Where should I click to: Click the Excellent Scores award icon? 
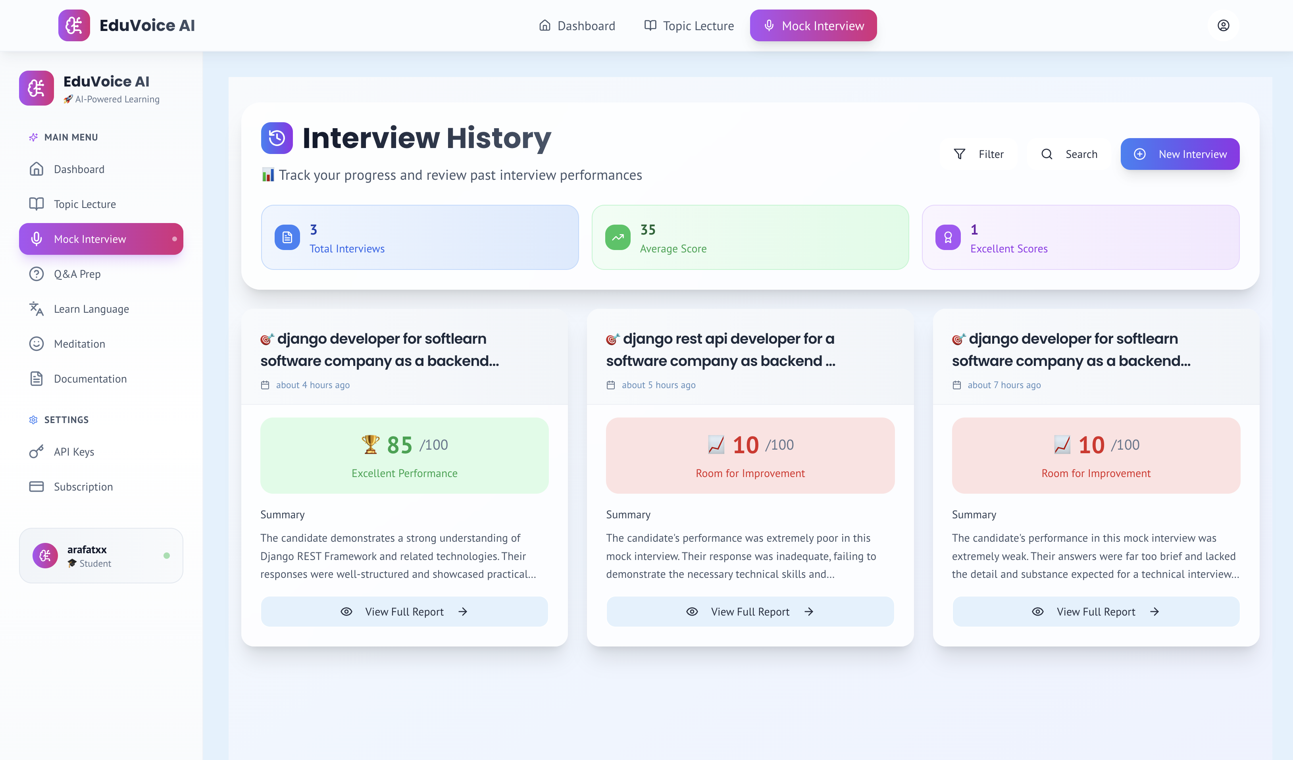tap(948, 238)
